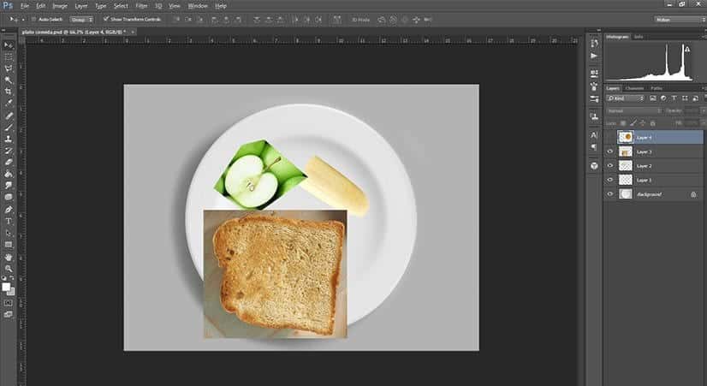Enable the Auto-Select checkbox

coord(33,18)
